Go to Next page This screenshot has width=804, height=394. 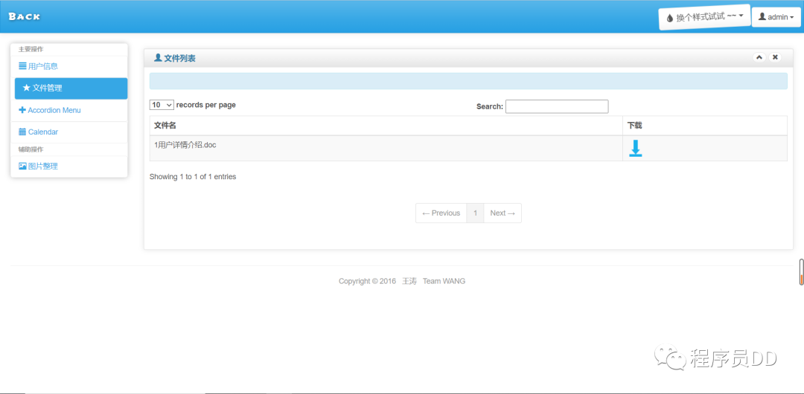502,213
